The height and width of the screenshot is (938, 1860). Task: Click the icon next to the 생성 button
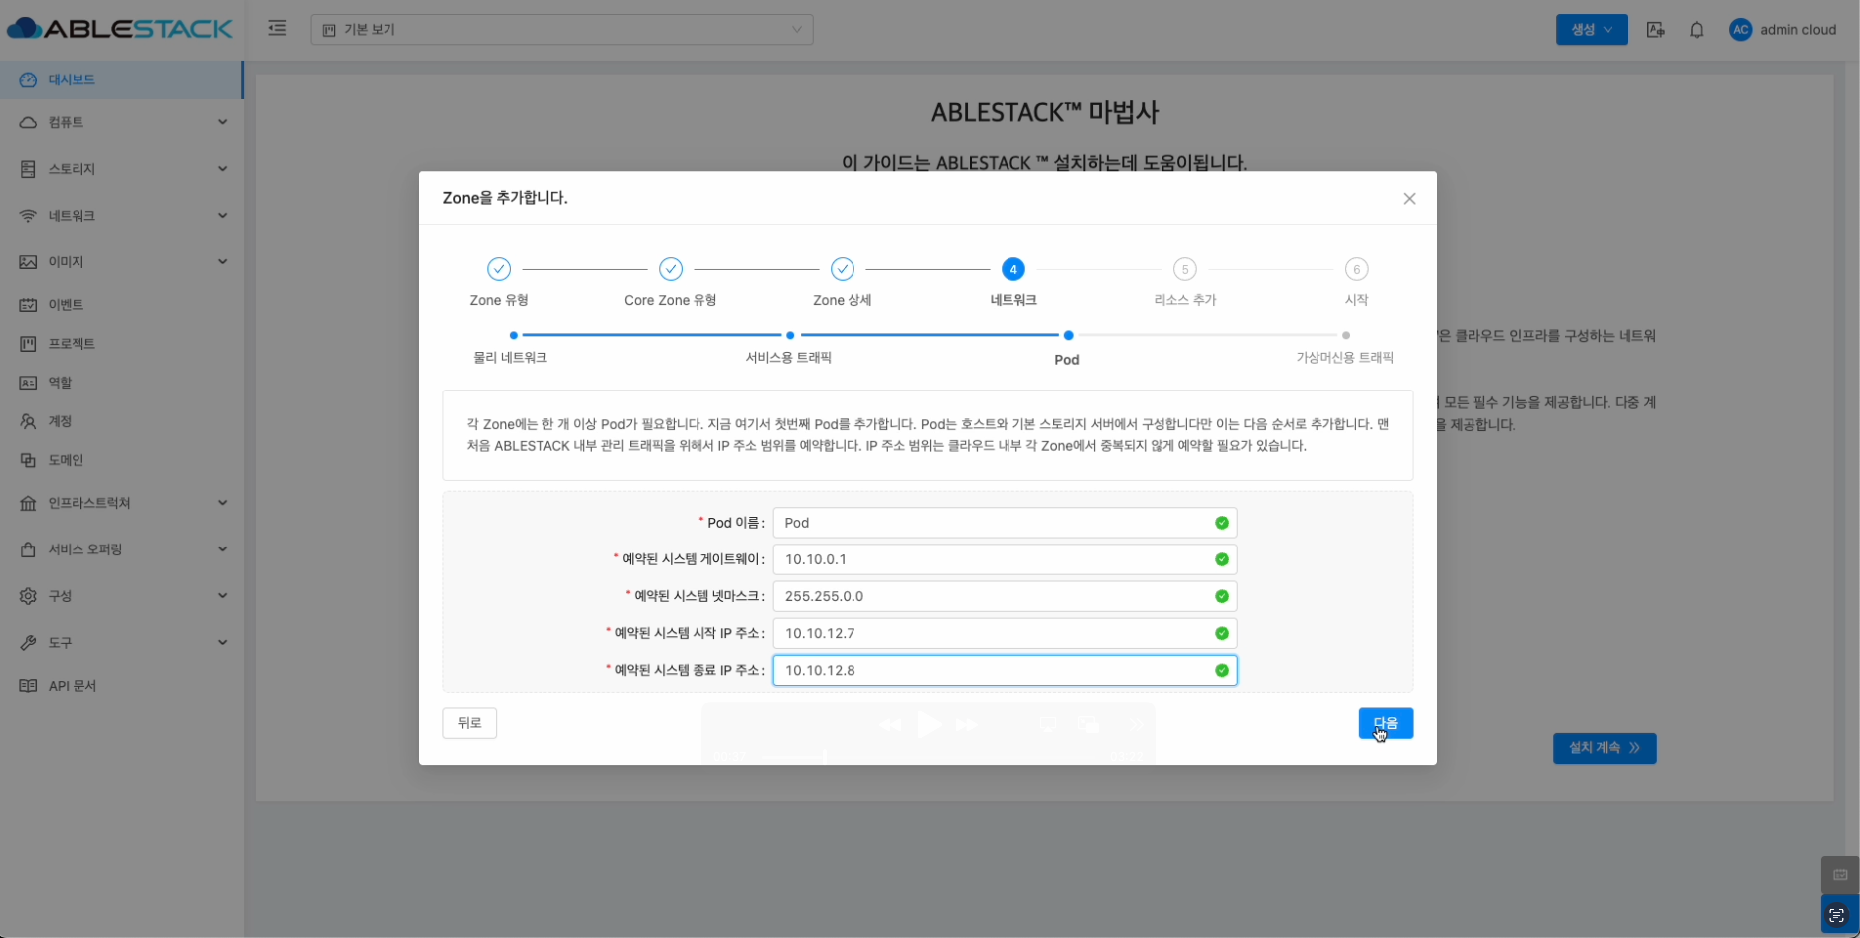click(x=1655, y=30)
